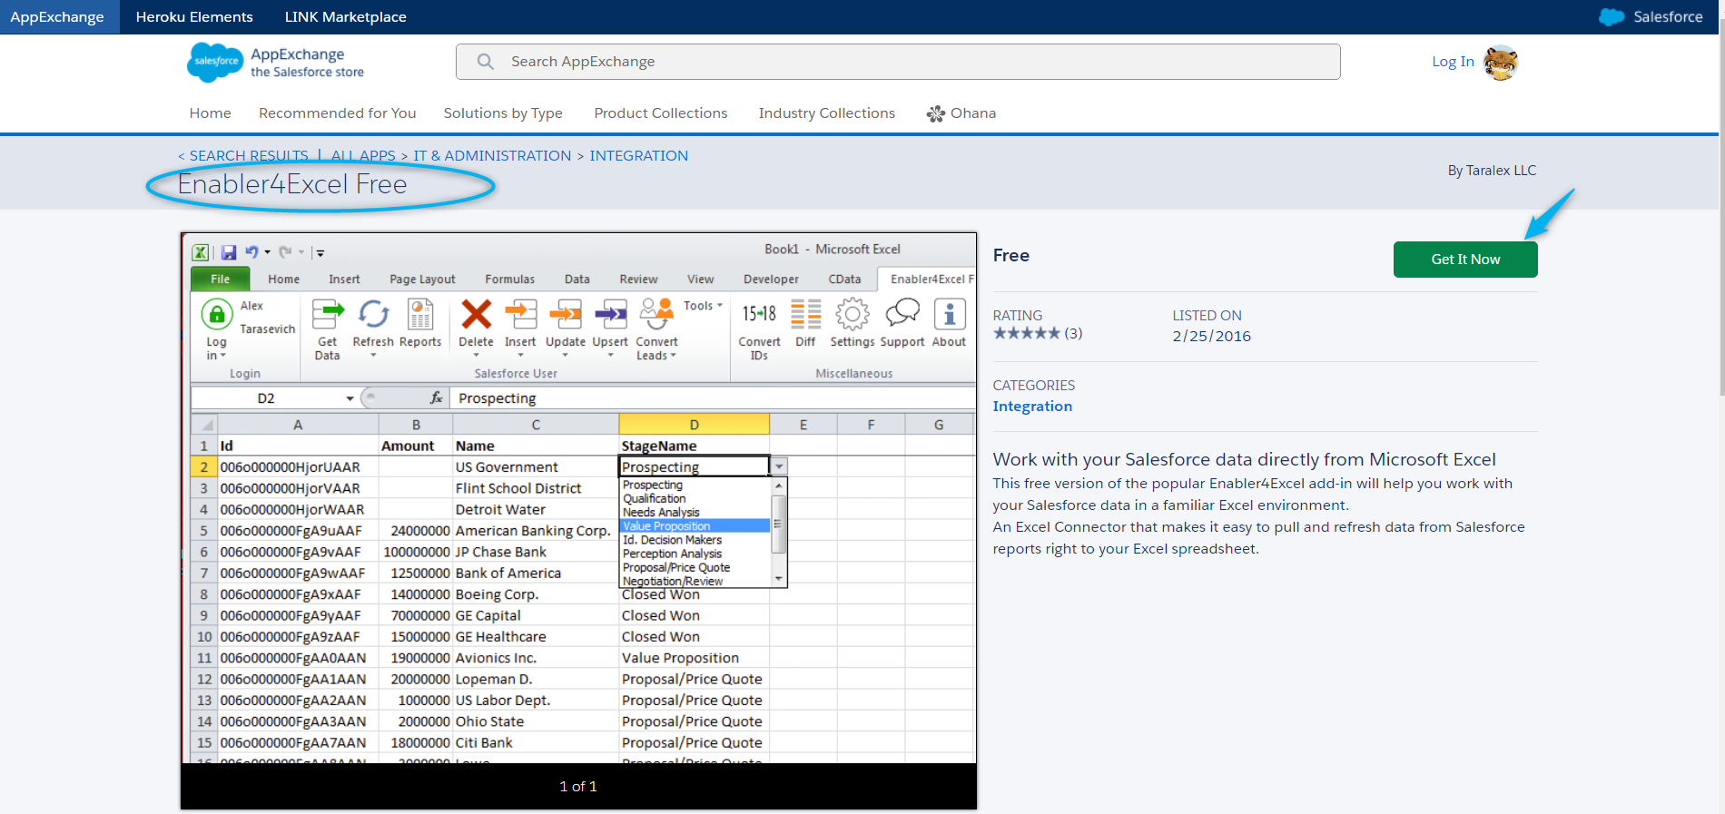The height and width of the screenshot is (814, 1725).
Task: Click the Excel Log in lock icon
Action: (216, 315)
